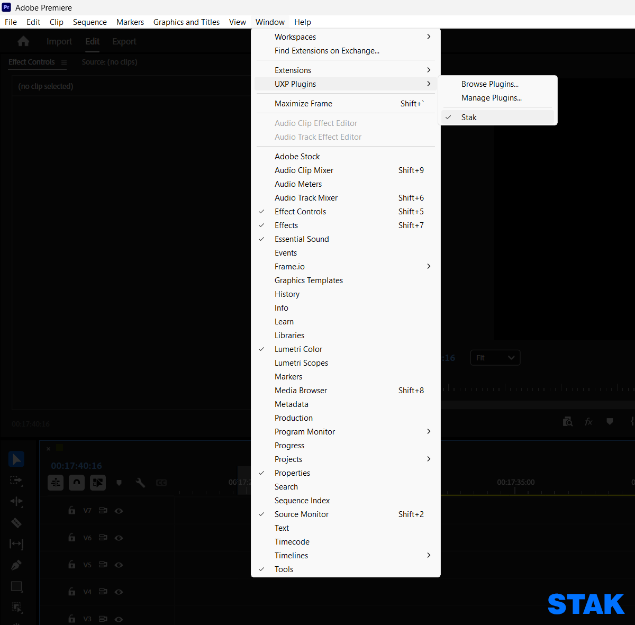The height and width of the screenshot is (625, 635).
Task: Toggle timeline snapping magnet icon
Action: [x=77, y=483]
